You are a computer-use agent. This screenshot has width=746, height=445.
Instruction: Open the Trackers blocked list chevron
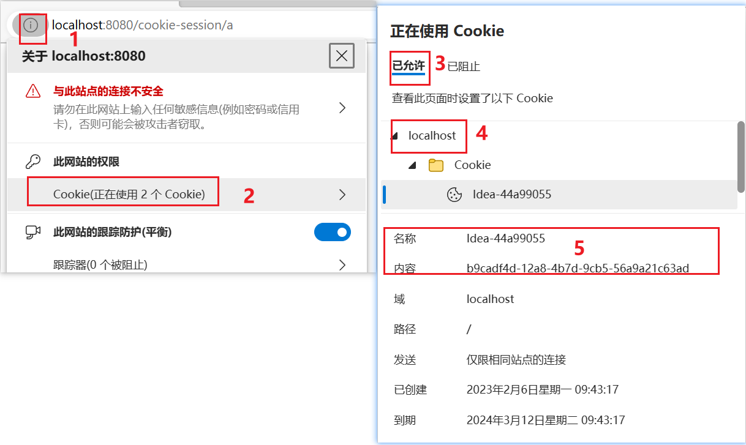click(342, 265)
